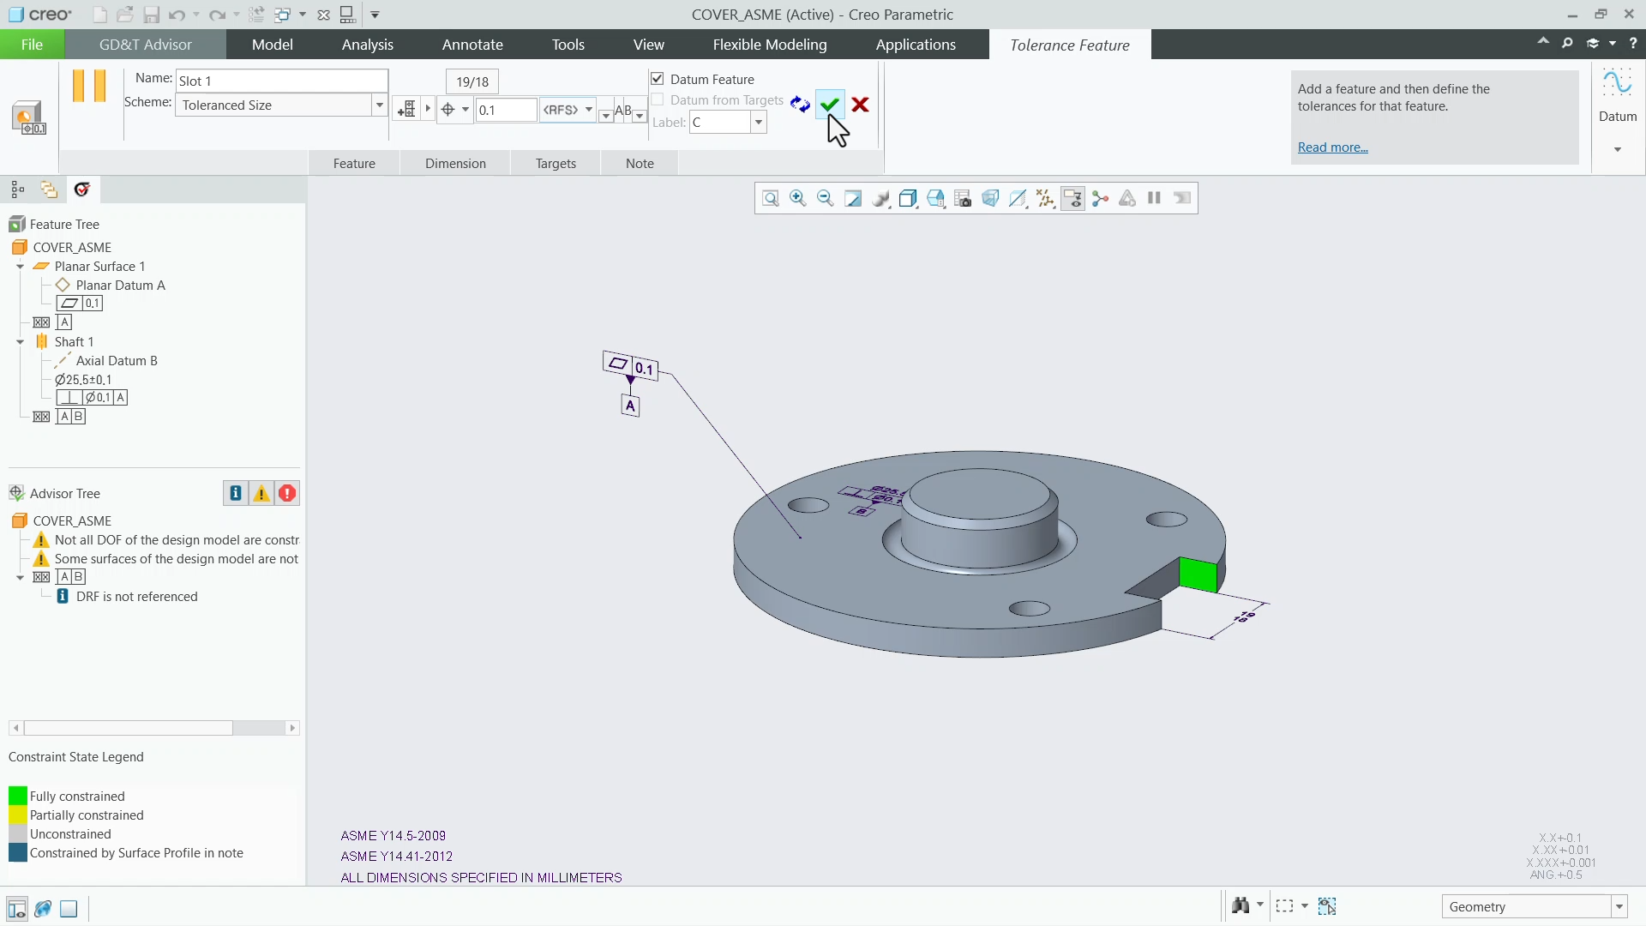Click the Zoom Out magnifier icon
1646x926 pixels.
826,199
